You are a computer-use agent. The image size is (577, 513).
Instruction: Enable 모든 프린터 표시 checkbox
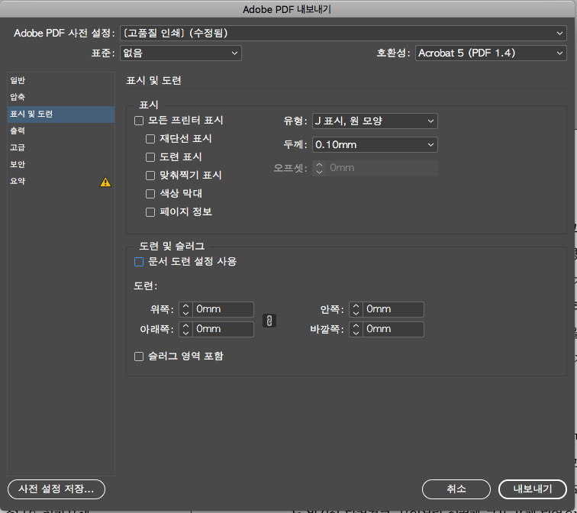click(139, 121)
